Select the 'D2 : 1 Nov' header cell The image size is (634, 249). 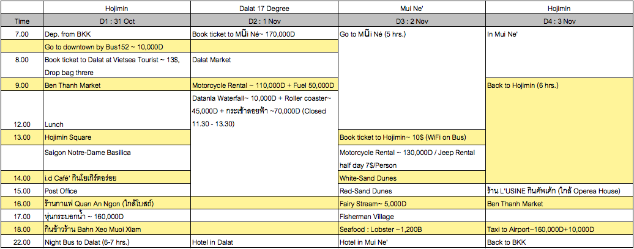(x=264, y=21)
